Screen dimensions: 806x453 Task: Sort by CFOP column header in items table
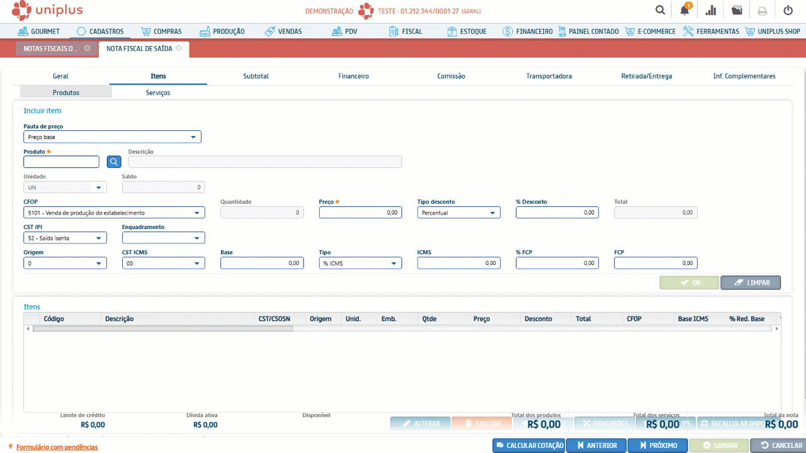(x=649, y=318)
